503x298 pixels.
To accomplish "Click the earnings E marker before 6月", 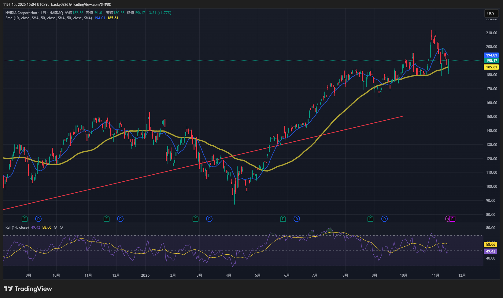I will point(283,219).
